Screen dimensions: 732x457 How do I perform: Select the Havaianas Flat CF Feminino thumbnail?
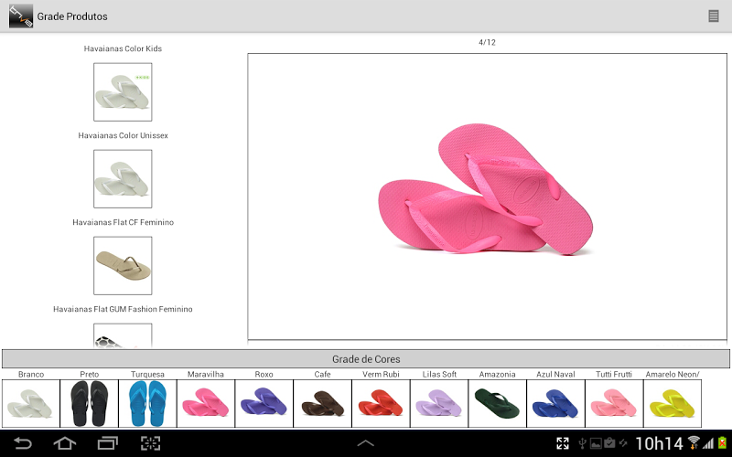(x=123, y=265)
